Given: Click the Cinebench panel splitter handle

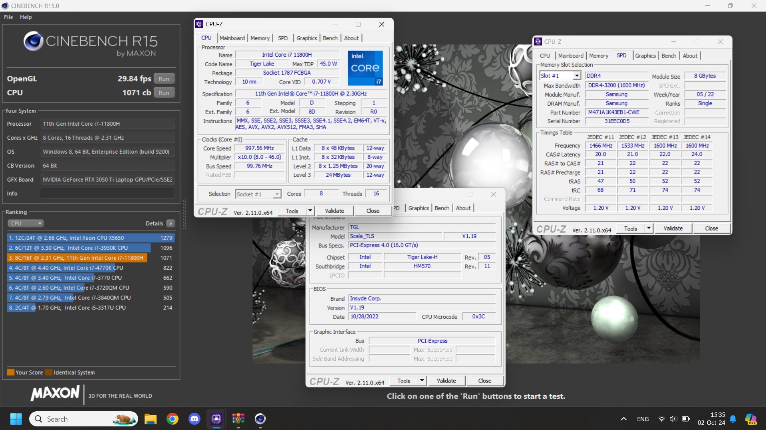Looking at the screenshot, I should point(184,215).
